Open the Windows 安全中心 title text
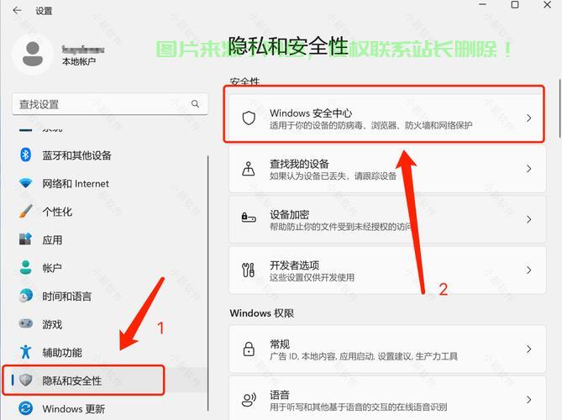562x420 pixels. [311, 113]
